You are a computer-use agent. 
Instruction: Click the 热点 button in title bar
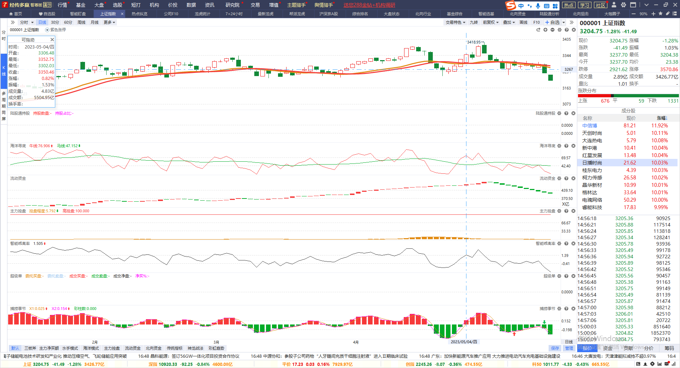click(569, 5)
